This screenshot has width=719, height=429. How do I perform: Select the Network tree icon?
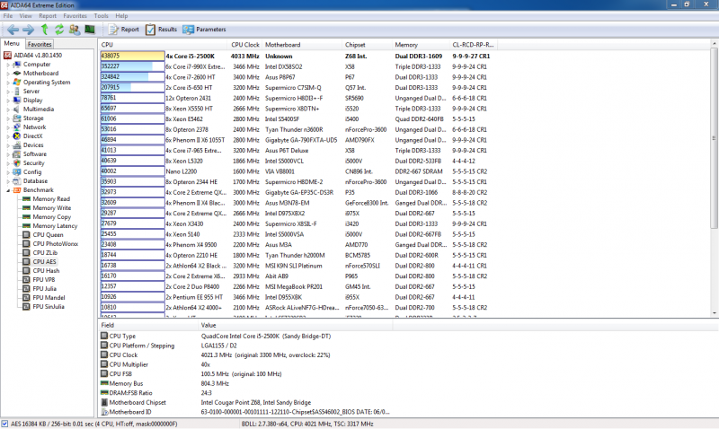coord(17,127)
